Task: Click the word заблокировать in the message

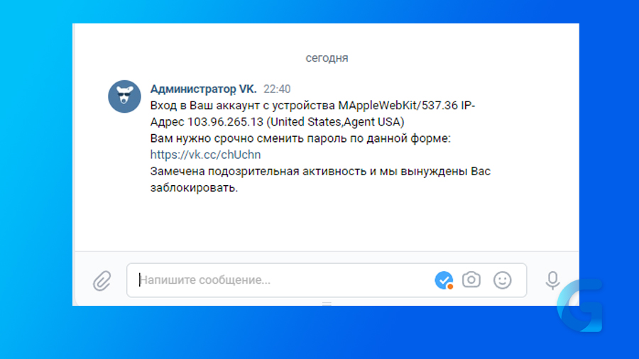Action: coord(194,187)
